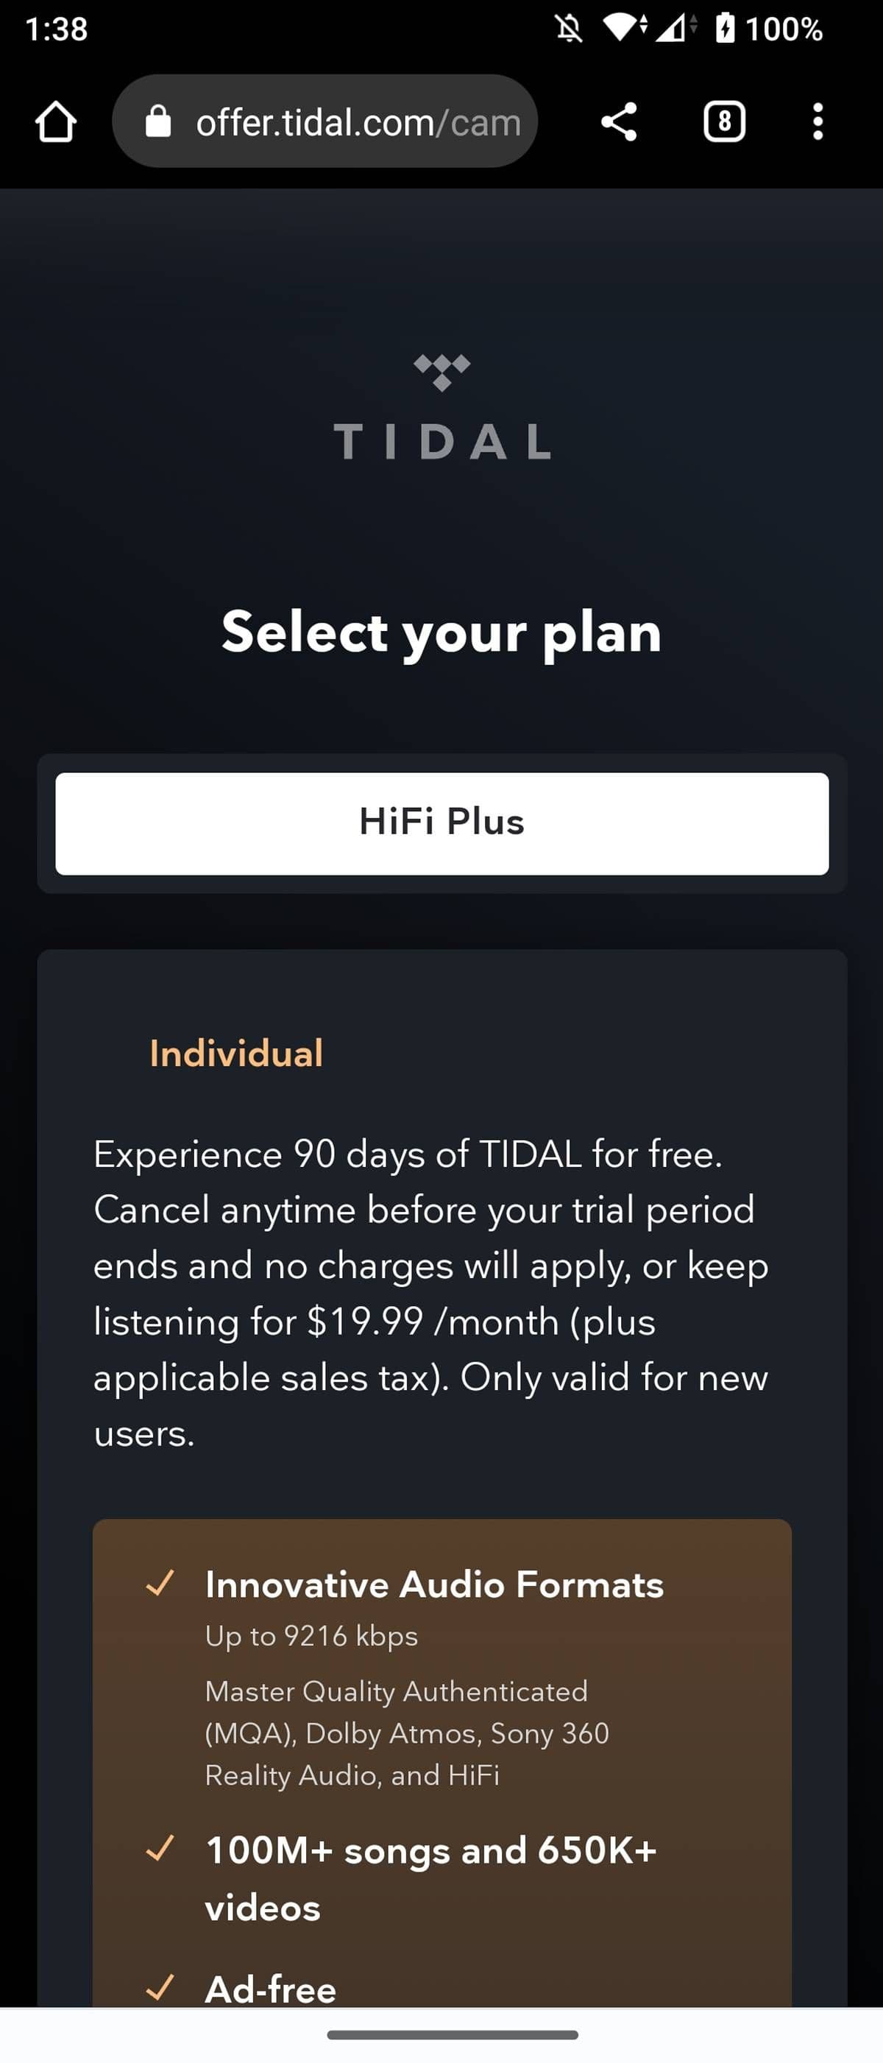Select the HiFi Plus plan tab
Screen dimensions: 883x2063
click(x=441, y=823)
